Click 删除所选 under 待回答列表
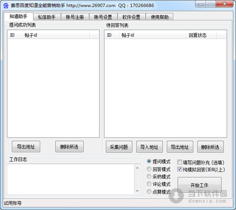This screenshot has height=210, width=236. click(210, 147)
